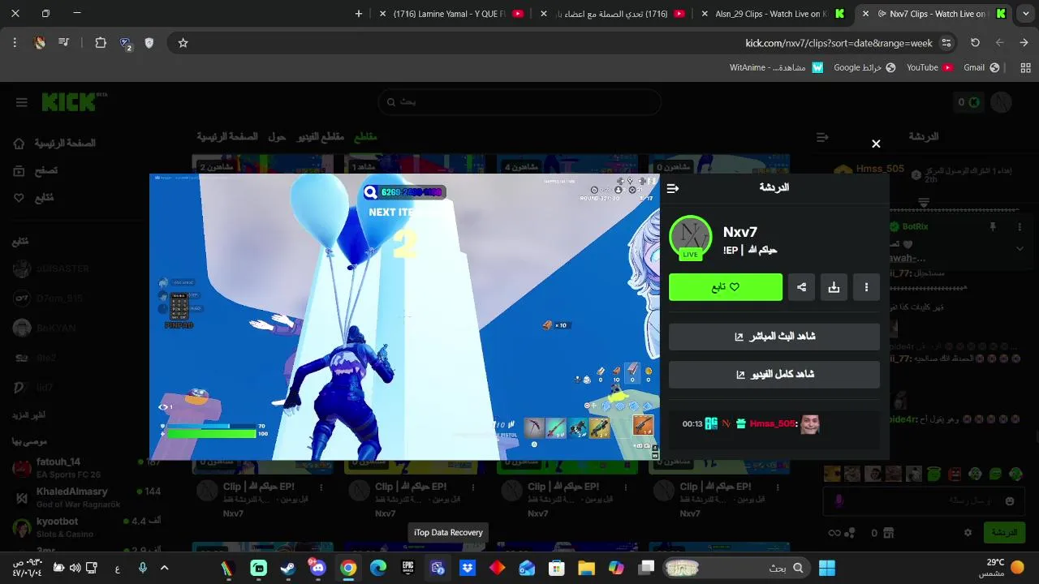1039x584 pixels.
Task: Open تصفح browse in the left sidebar
Action: pos(36,171)
